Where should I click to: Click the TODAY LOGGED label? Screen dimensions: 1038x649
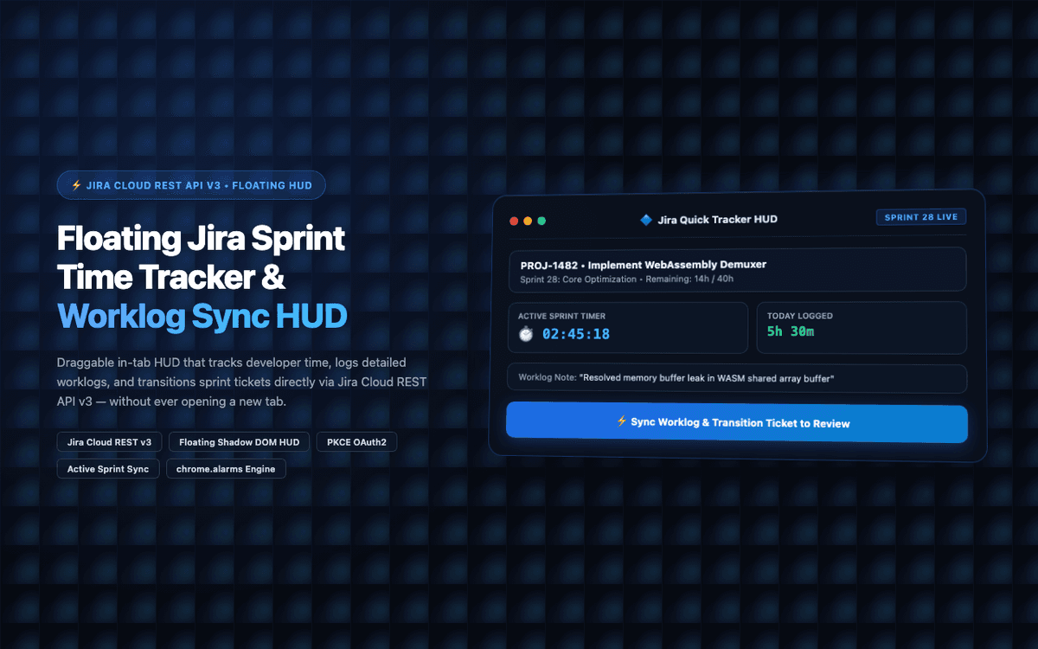coord(800,317)
